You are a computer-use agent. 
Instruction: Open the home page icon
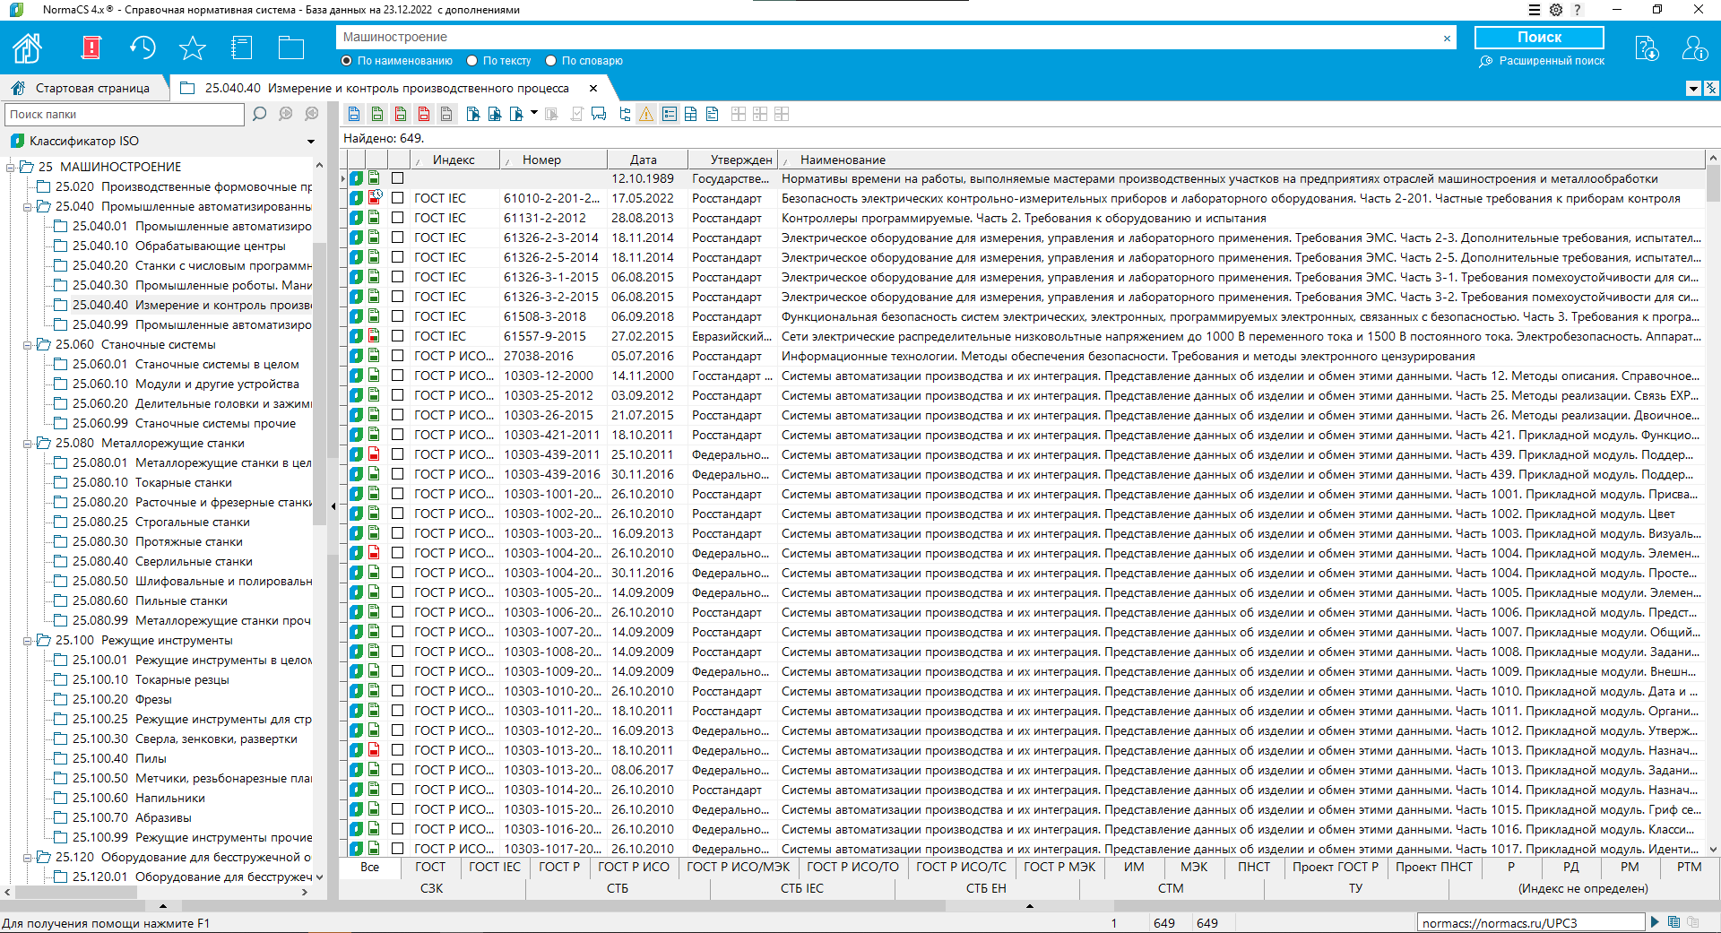27,48
